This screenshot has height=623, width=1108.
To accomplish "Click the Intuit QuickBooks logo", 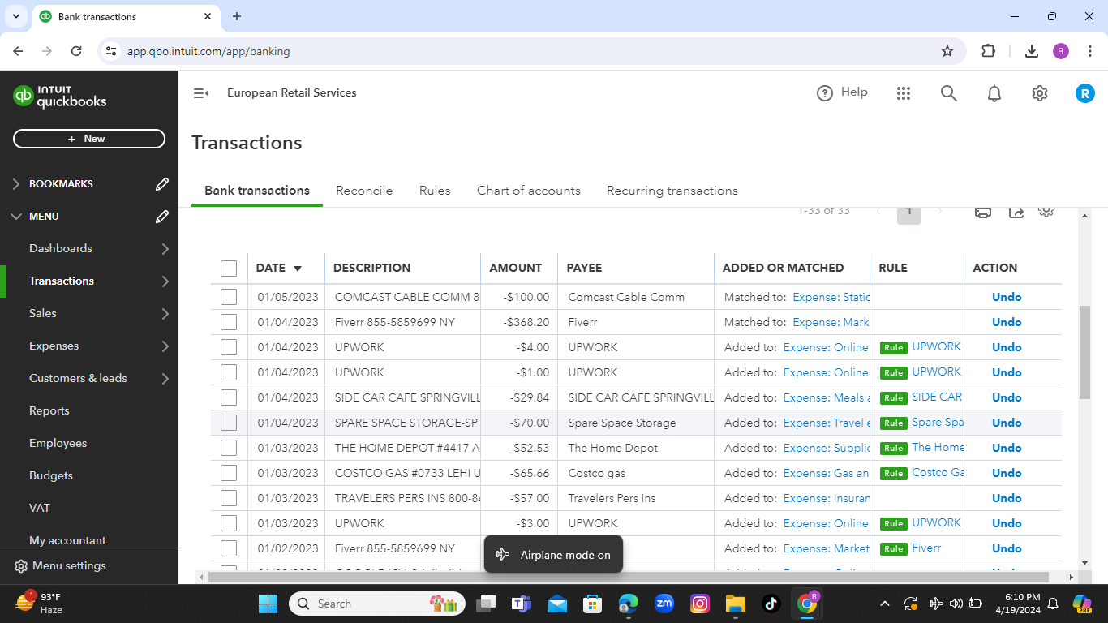I will [60, 96].
